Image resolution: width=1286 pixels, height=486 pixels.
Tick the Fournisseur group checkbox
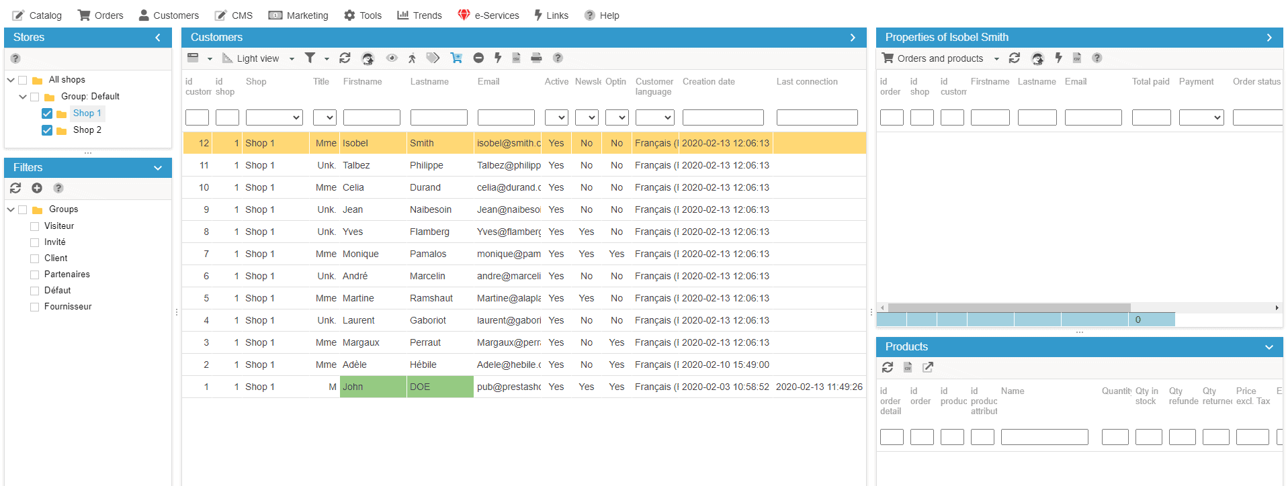[x=35, y=307]
